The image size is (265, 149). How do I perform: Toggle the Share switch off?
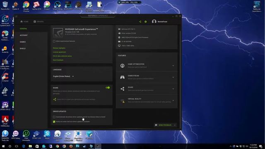coord(108,88)
